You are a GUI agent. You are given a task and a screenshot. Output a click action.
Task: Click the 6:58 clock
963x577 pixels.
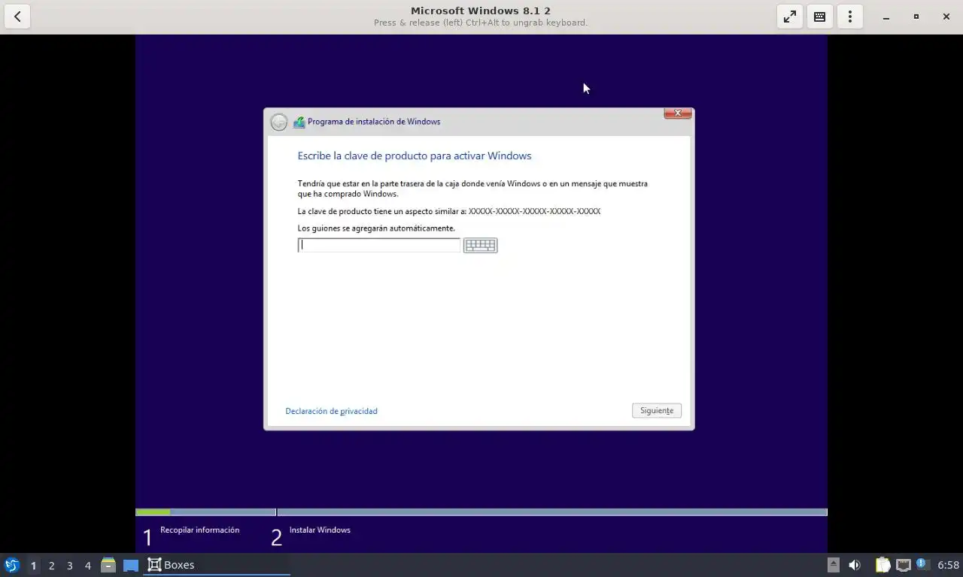pos(948,565)
